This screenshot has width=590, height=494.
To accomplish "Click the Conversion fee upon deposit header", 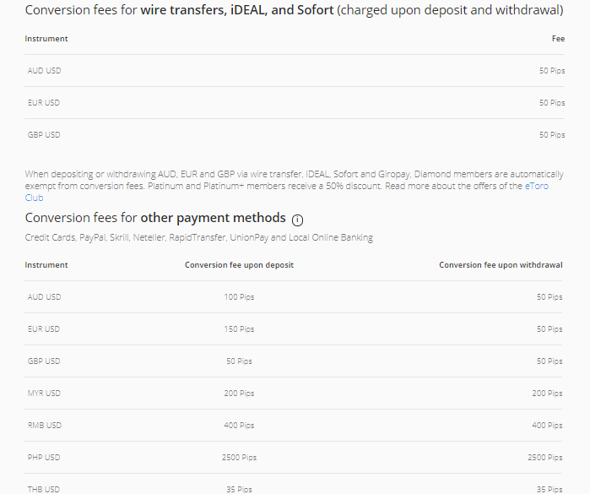I will 239,265.
